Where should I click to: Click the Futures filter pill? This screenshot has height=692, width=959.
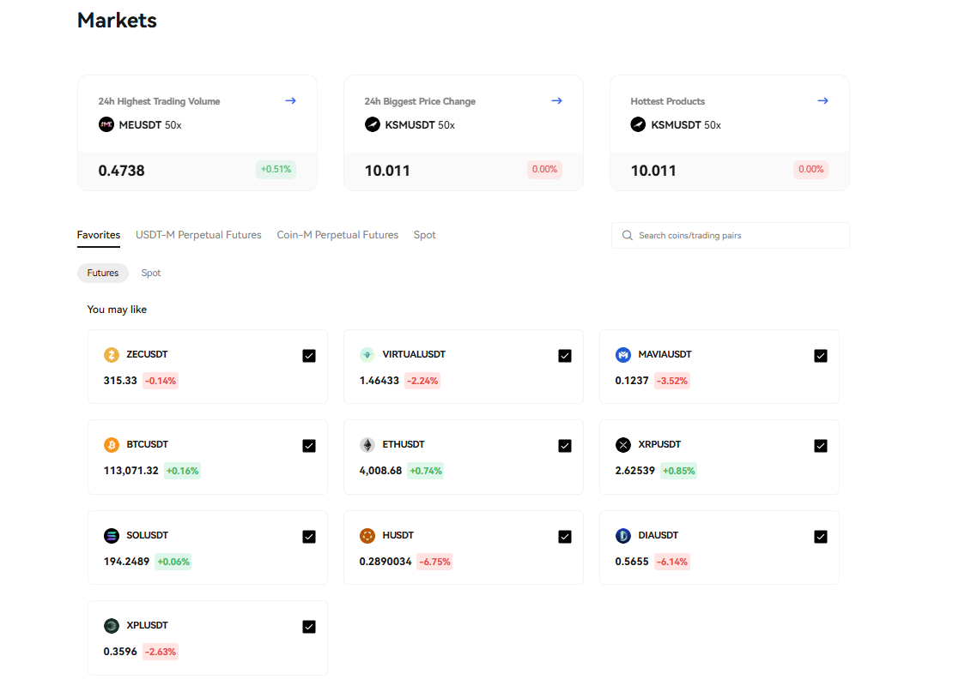(x=102, y=273)
